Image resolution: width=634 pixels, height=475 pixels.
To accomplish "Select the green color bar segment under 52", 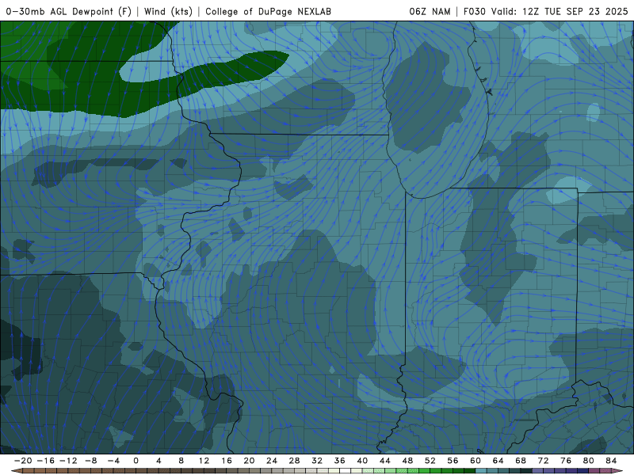I will (x=435, y=471).
